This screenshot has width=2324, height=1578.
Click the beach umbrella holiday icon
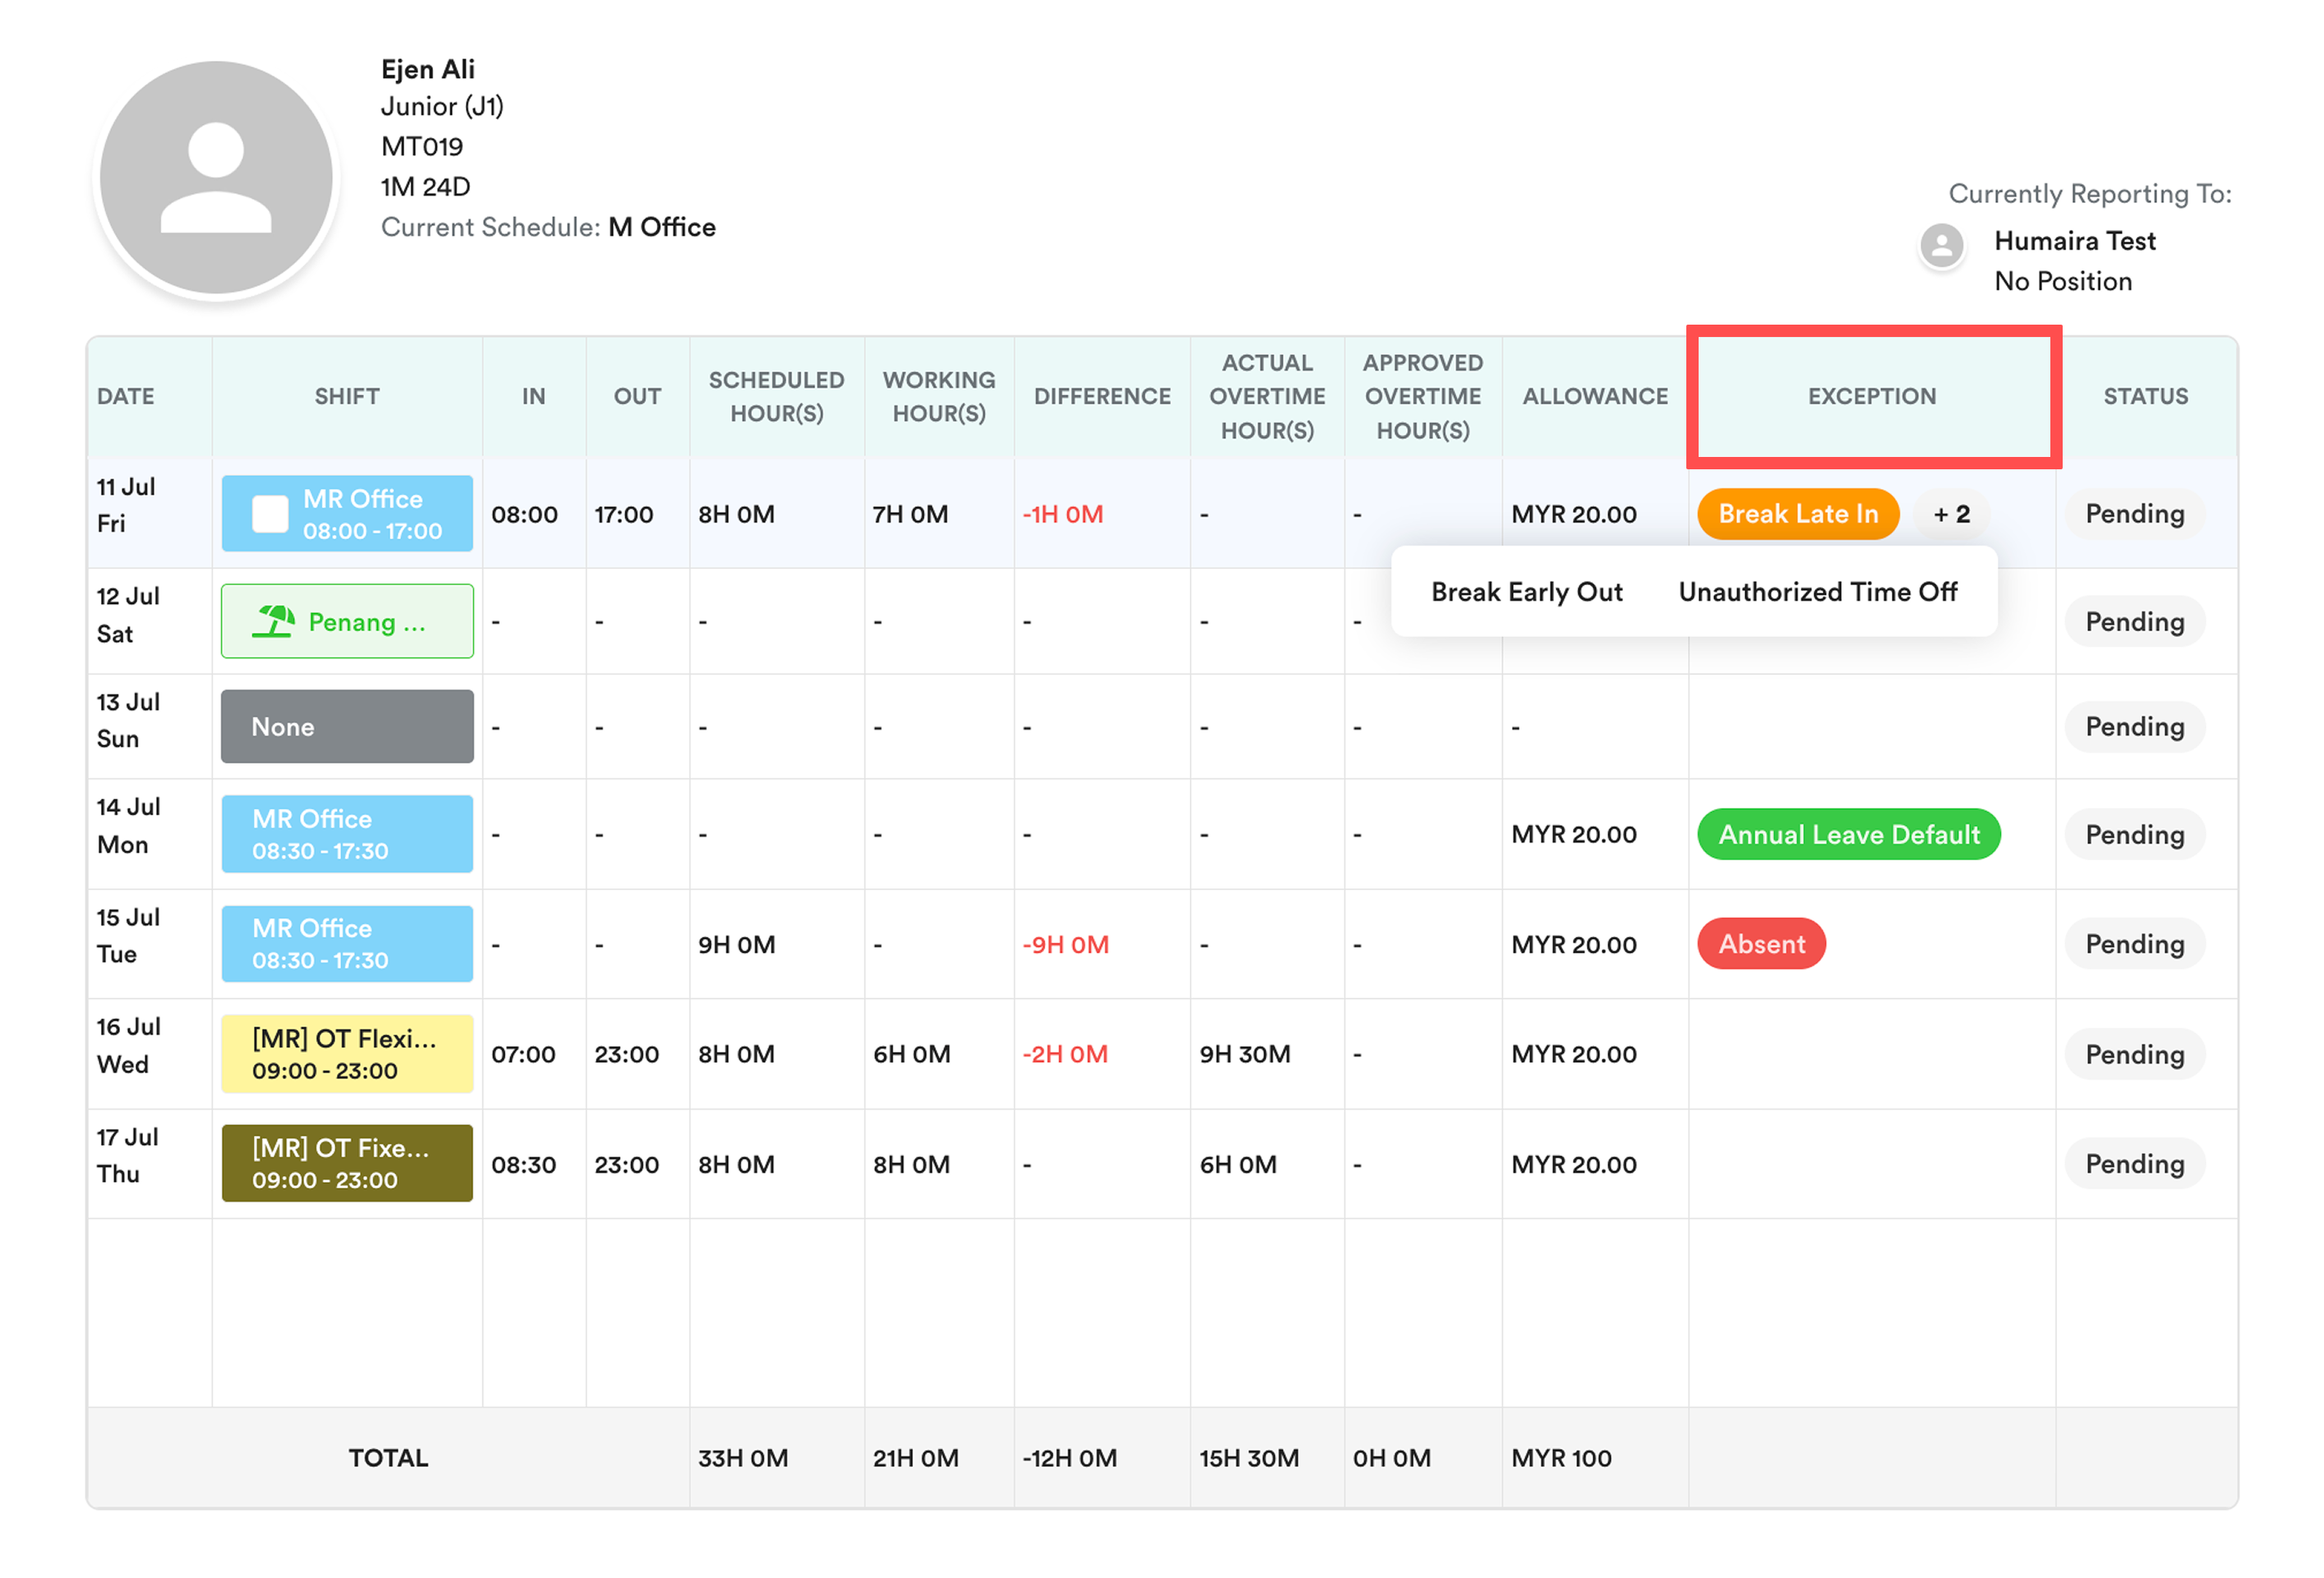(273, 622)
